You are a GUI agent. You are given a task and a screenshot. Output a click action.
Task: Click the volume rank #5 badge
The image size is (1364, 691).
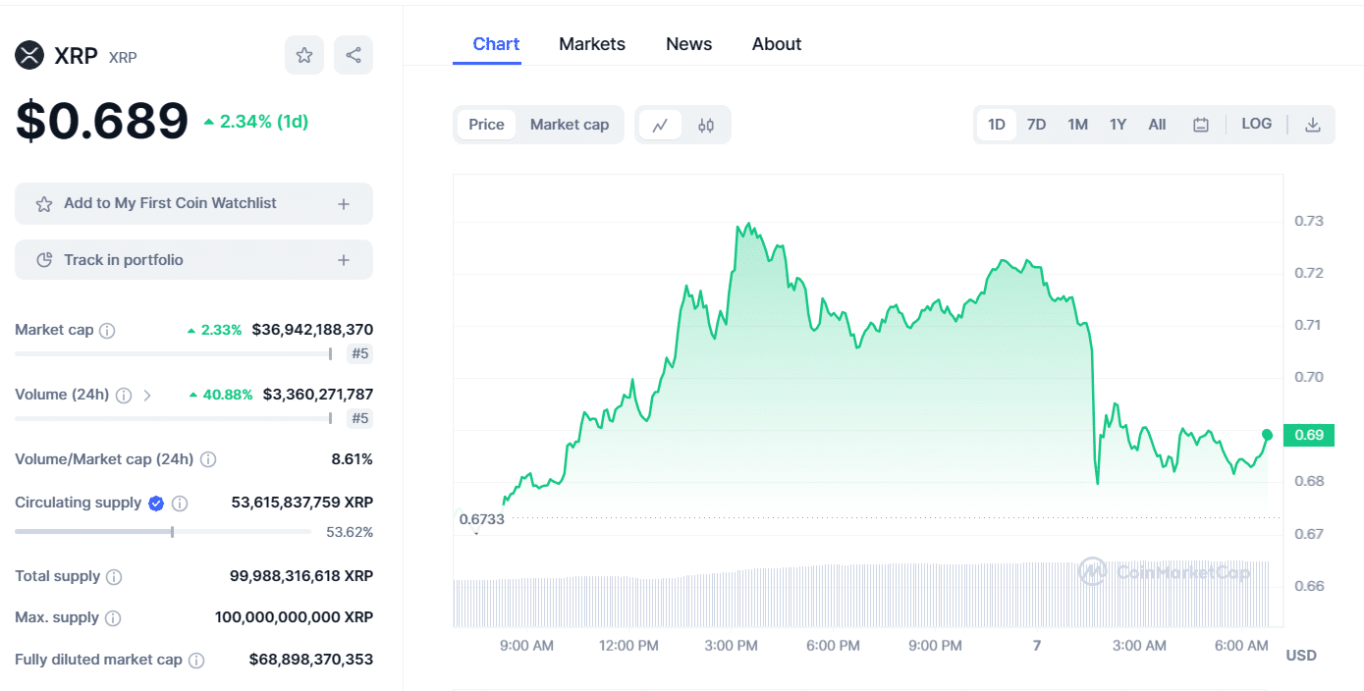(359, 419)
